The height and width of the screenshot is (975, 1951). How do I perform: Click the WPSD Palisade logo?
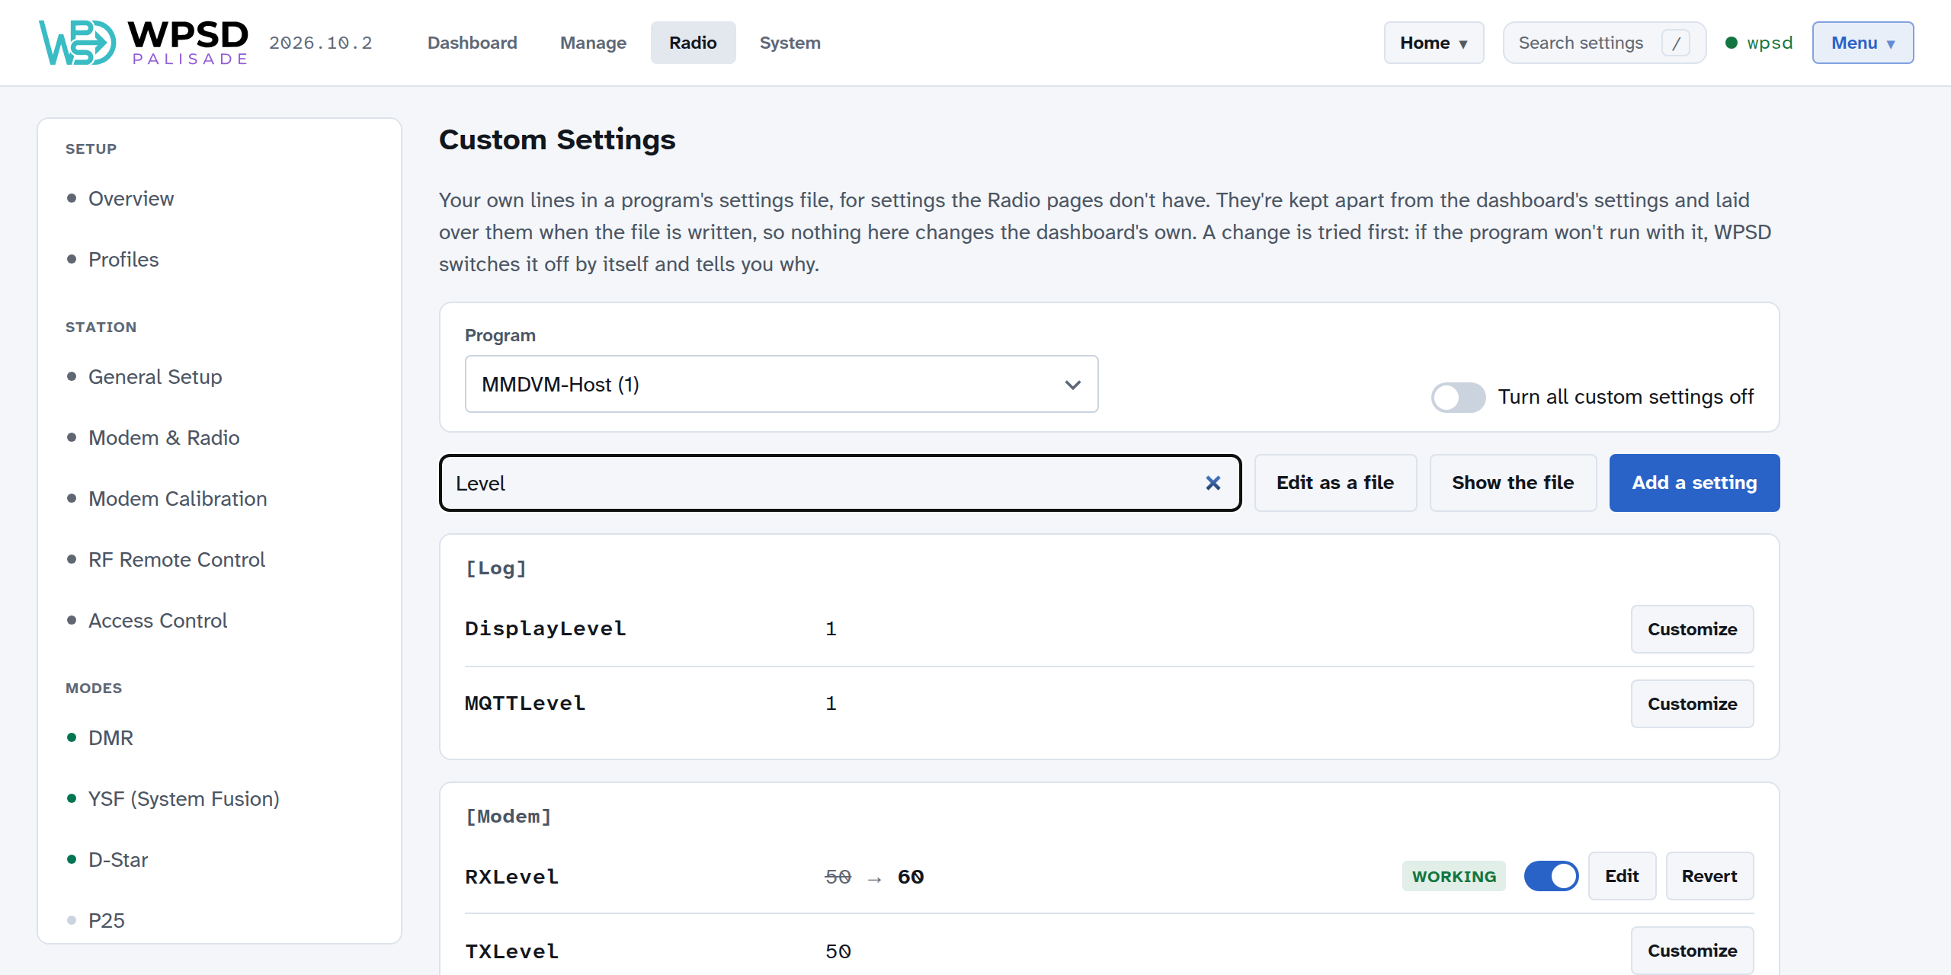143,43
